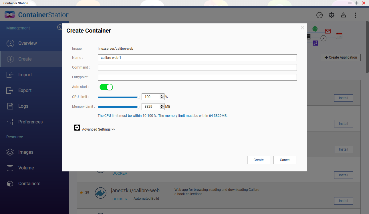Increase CPU Limit with up arrow
The width and height of the screenshot is (369, 214).
162,95
